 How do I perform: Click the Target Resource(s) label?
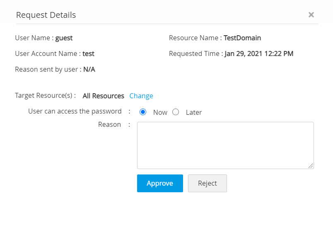point(45,95)
